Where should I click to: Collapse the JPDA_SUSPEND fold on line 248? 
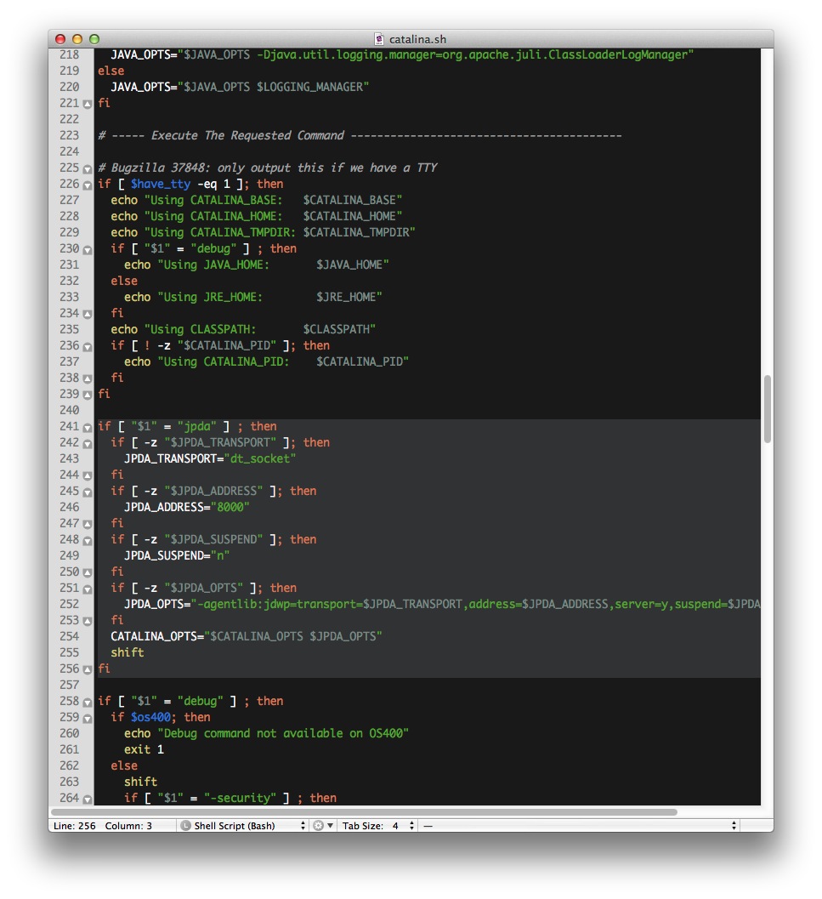87,541
